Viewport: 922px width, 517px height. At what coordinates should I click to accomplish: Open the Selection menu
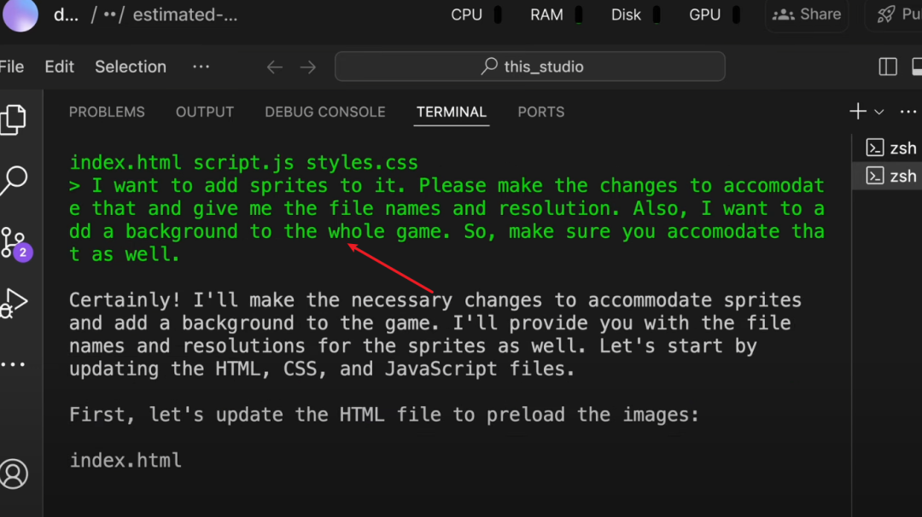pos(130,67)
